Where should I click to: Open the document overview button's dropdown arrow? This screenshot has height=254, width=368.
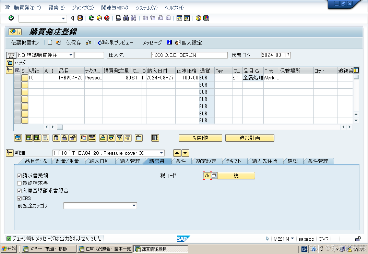[x=19, y=31]
